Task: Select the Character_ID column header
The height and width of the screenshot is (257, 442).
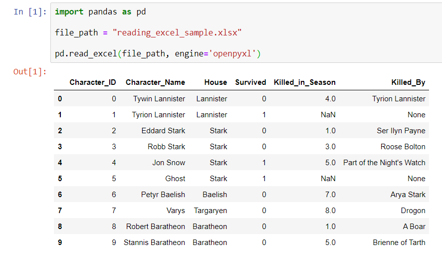Action: click(93, 82)
